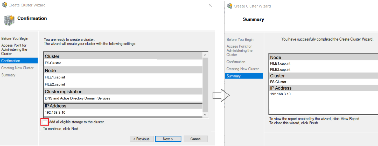Click the Create Cluster Wizard title icon in the left window

[x=4, y=5]
